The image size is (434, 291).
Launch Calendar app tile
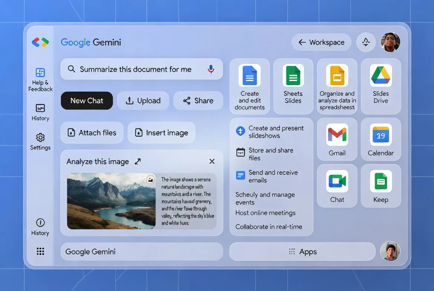(381, 139)
